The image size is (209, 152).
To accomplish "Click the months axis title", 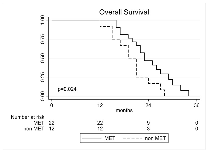I will tap(124, 110).
